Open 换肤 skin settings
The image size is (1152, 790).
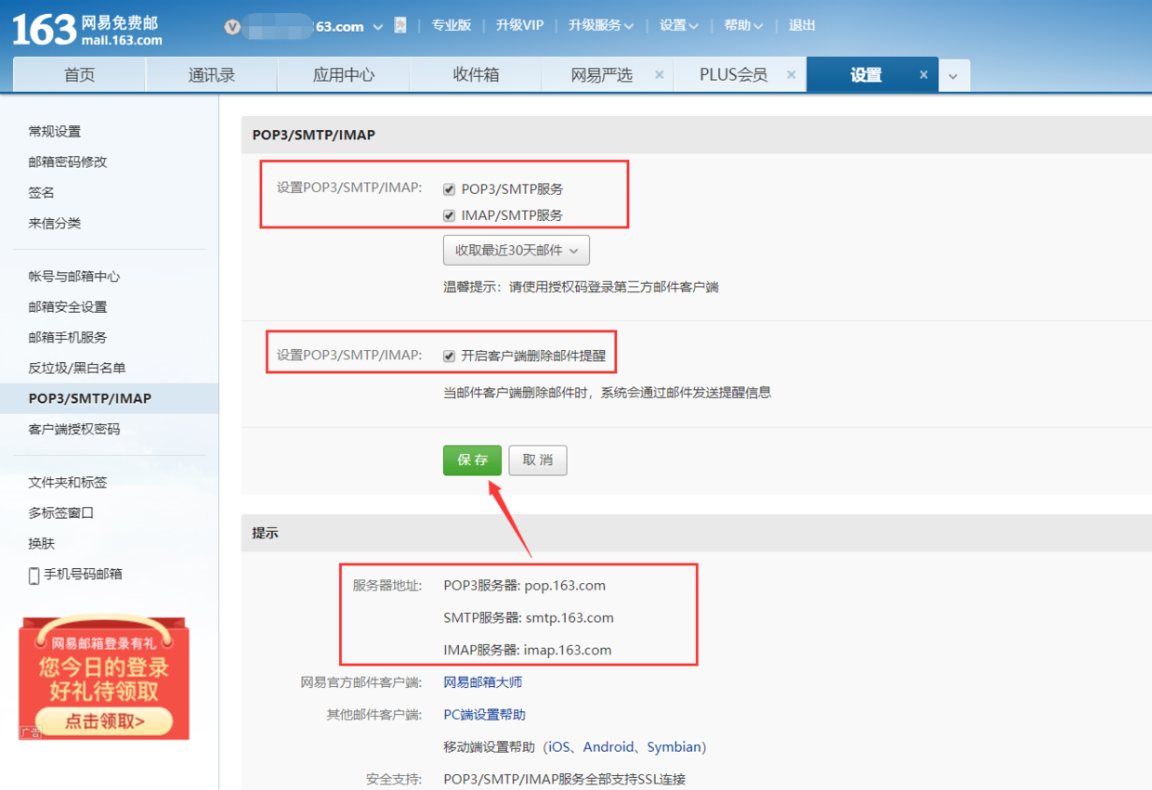42,544
